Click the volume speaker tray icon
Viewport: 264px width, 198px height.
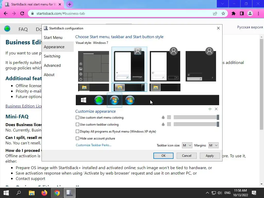(220, 193)
